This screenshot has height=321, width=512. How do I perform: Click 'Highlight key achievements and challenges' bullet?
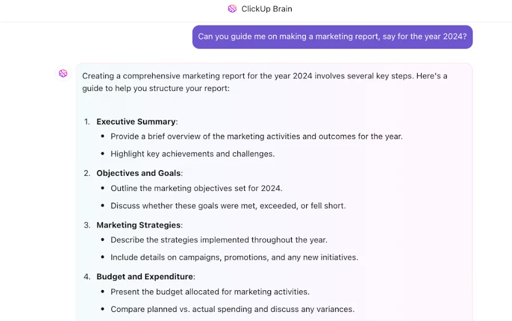point(193,154)
